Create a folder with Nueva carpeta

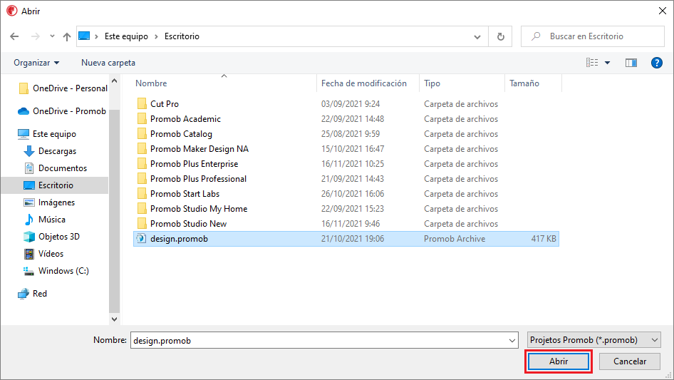click(108, 63)
